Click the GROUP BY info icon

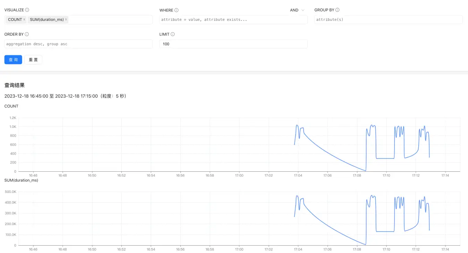338,10
